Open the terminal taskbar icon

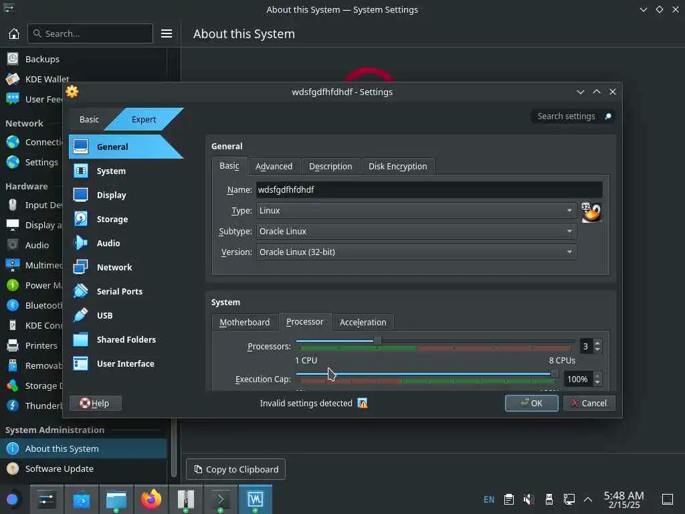(221, 499)
